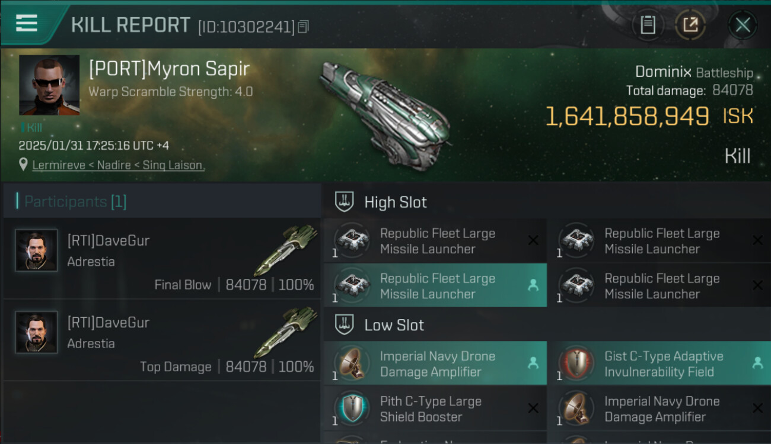This screenshot has height=444, width=771.
Task: Close the kill report window
Action: pyautogui.click(x=743, y=25)
